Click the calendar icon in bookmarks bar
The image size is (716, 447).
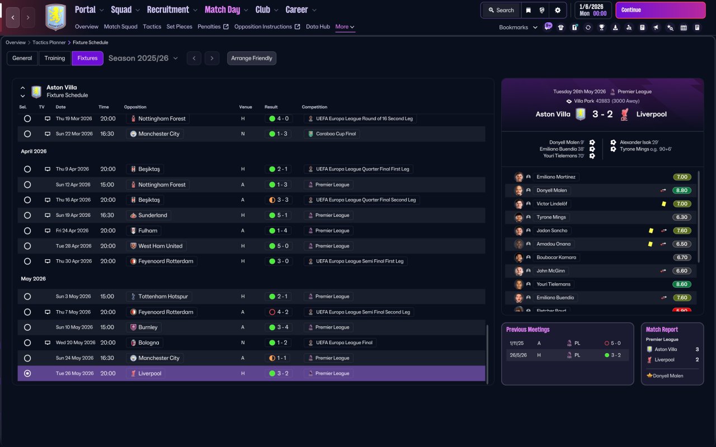pyautogui.click(x=684, y=27)
